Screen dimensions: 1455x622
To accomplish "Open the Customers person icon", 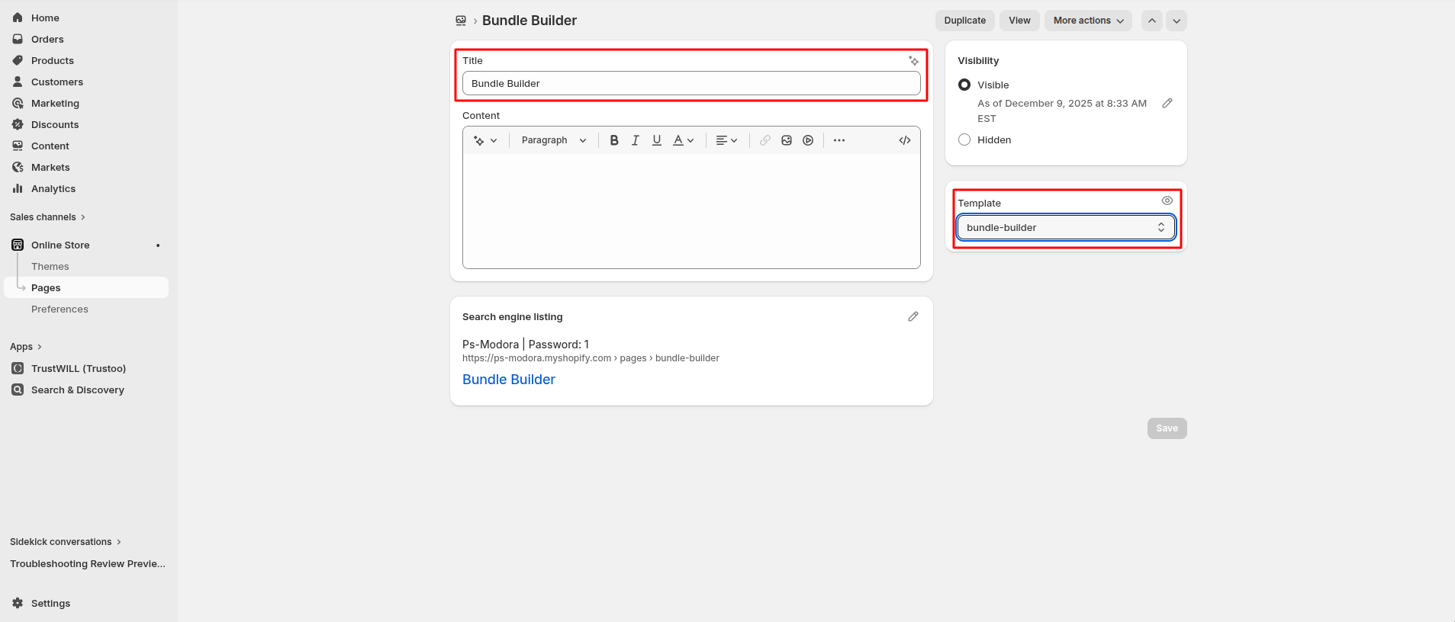I will pos(18,82).
